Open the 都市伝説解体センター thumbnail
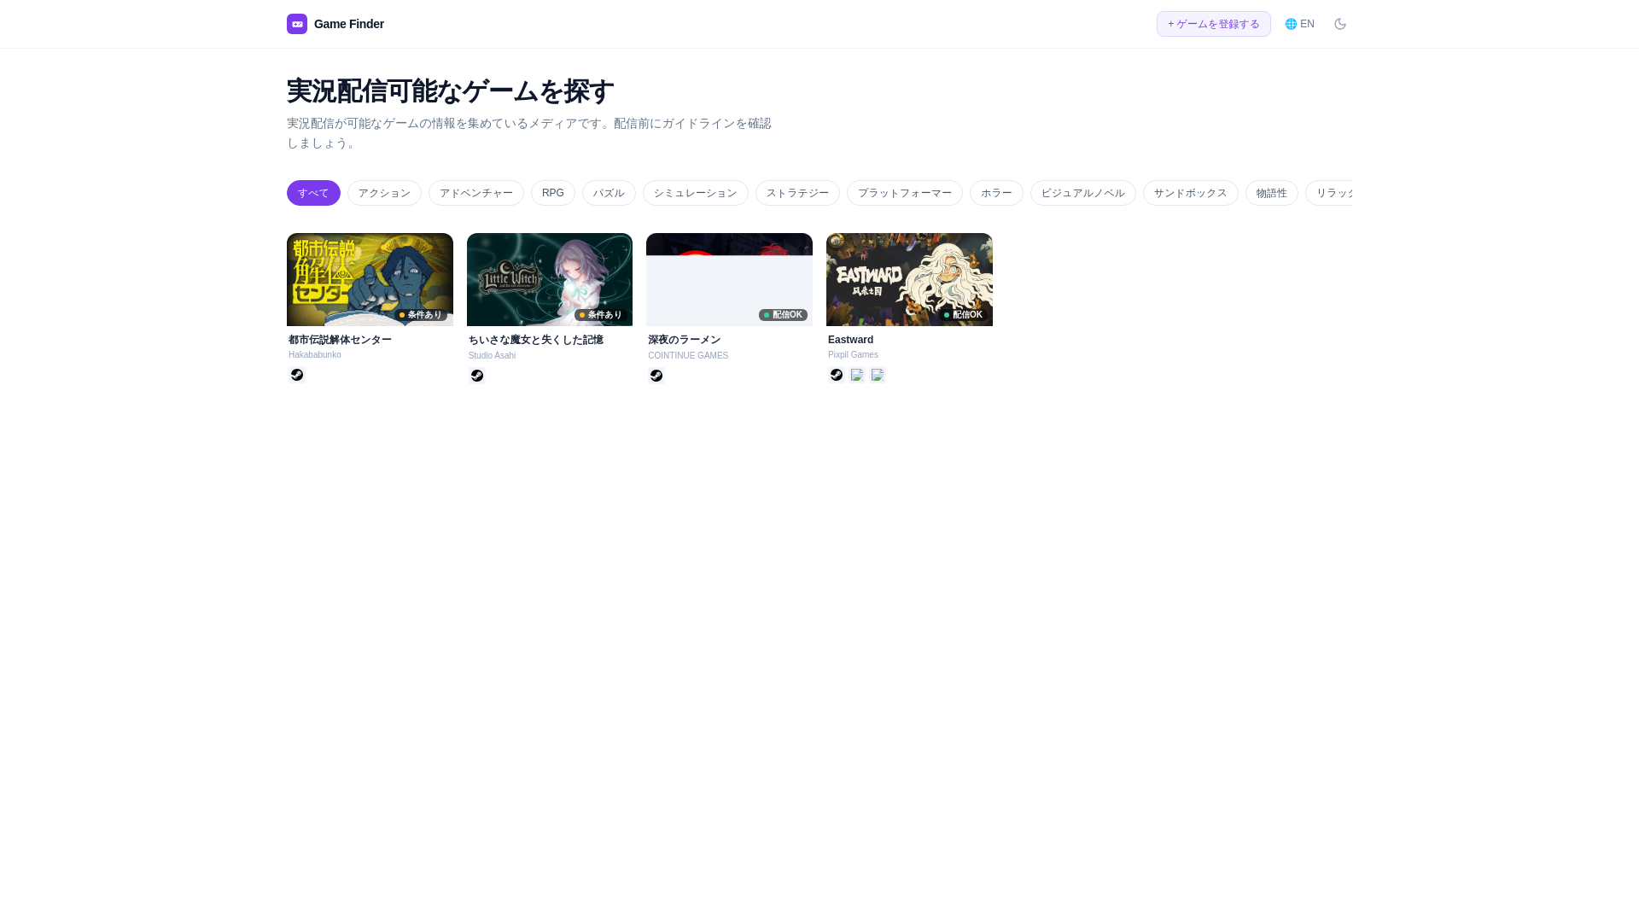 point(370,279)
